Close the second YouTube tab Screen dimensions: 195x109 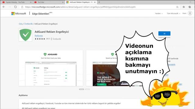[63, 2]
